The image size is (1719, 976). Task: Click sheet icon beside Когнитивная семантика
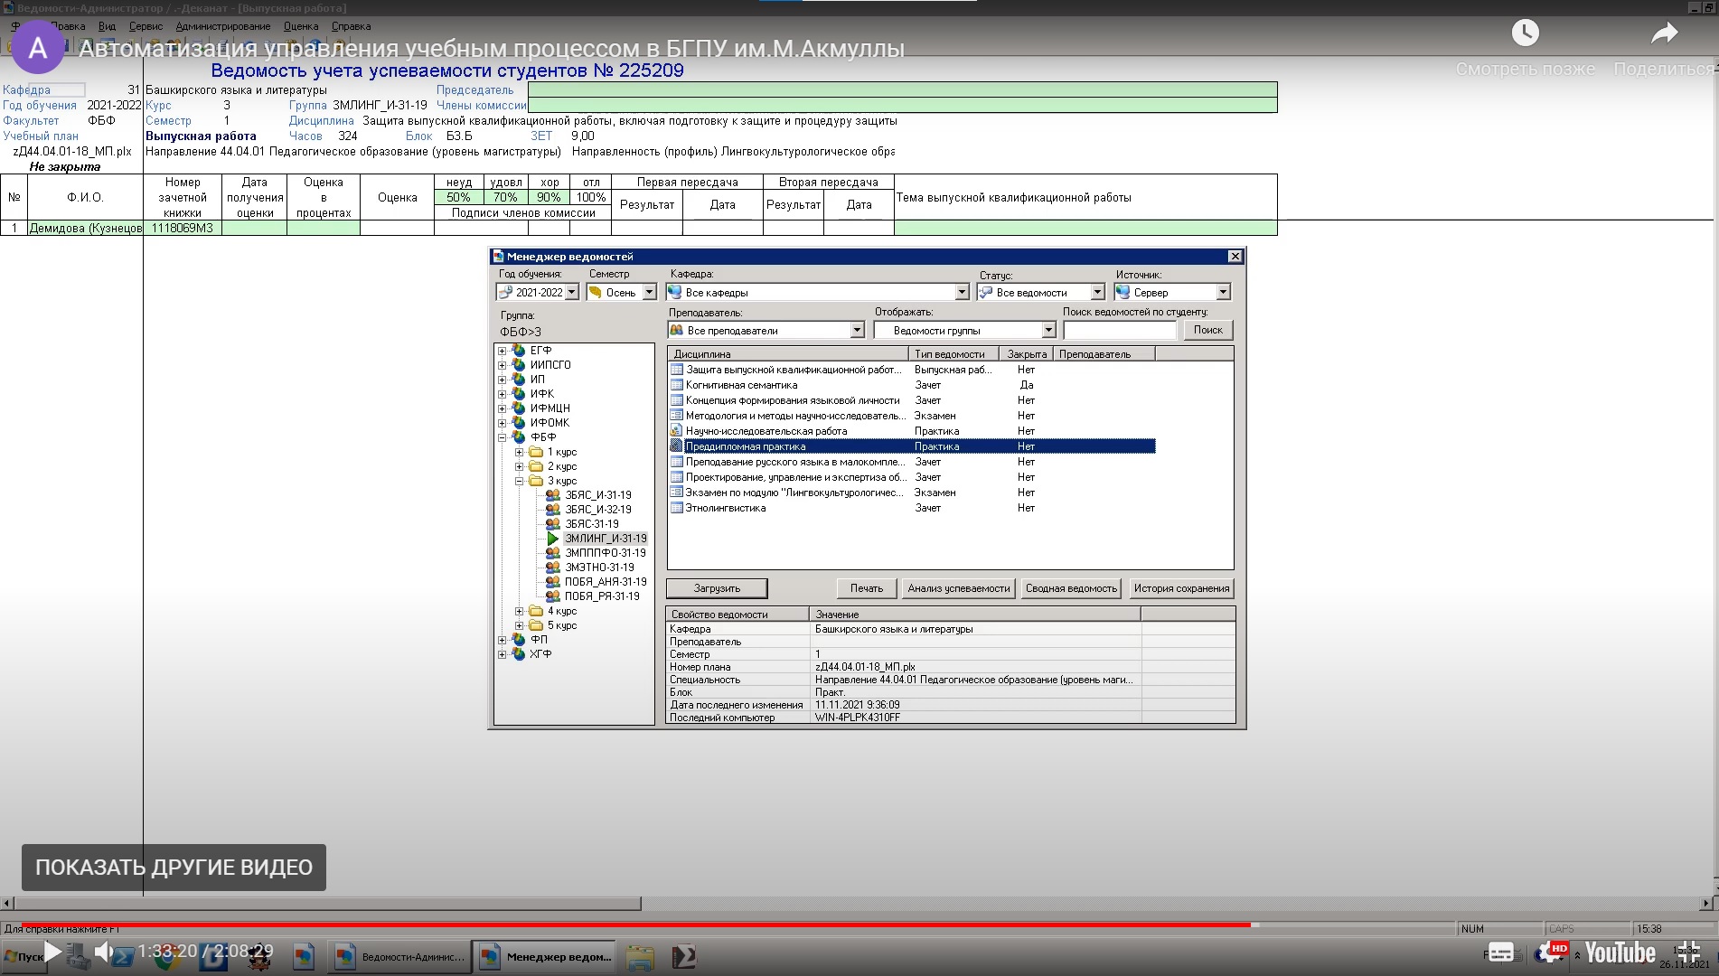[676, 385]
